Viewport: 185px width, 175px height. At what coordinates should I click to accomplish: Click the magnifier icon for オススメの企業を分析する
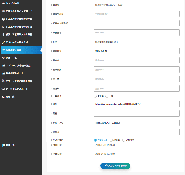click(x=3, y=27)
